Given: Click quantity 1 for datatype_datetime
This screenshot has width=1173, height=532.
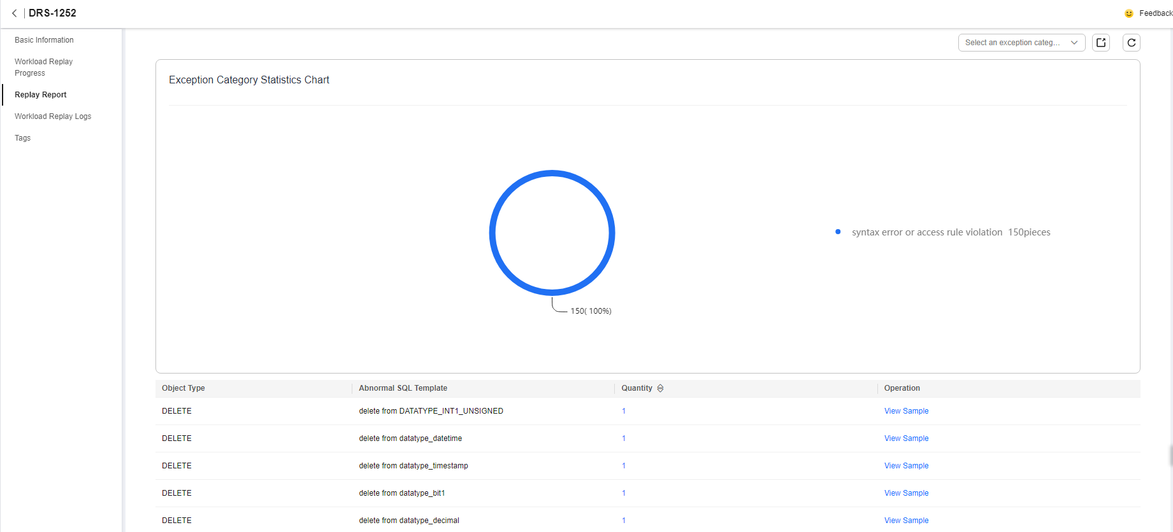Looking at the screenshot, I should [x=624, y=438].
